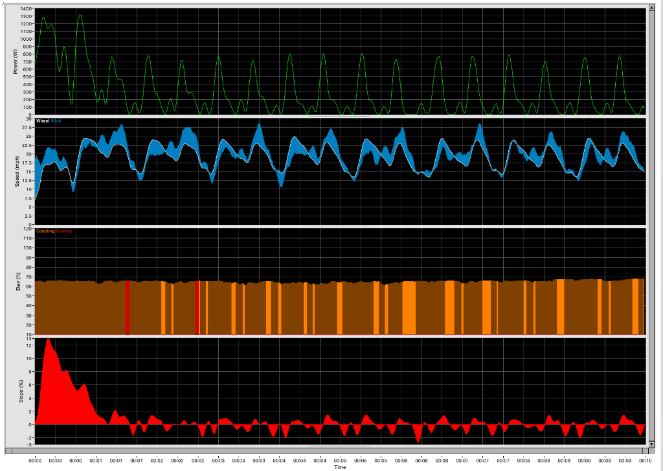Click the first red braking band in Elevation chart
663x471 pixels.
click(x=128, y=308)
